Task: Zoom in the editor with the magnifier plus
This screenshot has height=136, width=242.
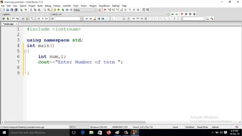Action: (x=165, y=19)
